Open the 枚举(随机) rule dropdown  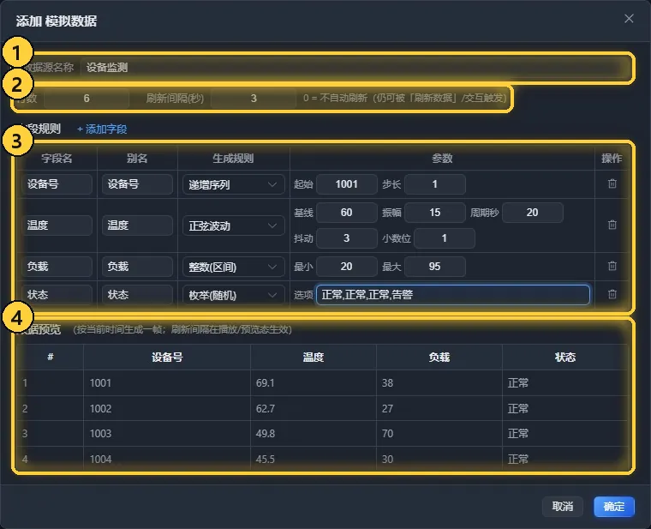[233, 295]
